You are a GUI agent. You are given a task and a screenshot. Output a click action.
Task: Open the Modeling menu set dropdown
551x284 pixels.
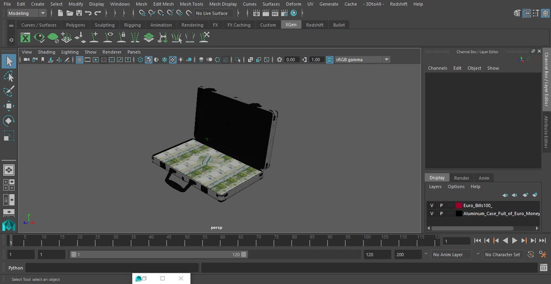pyautogui.click(x=27, y=13)
